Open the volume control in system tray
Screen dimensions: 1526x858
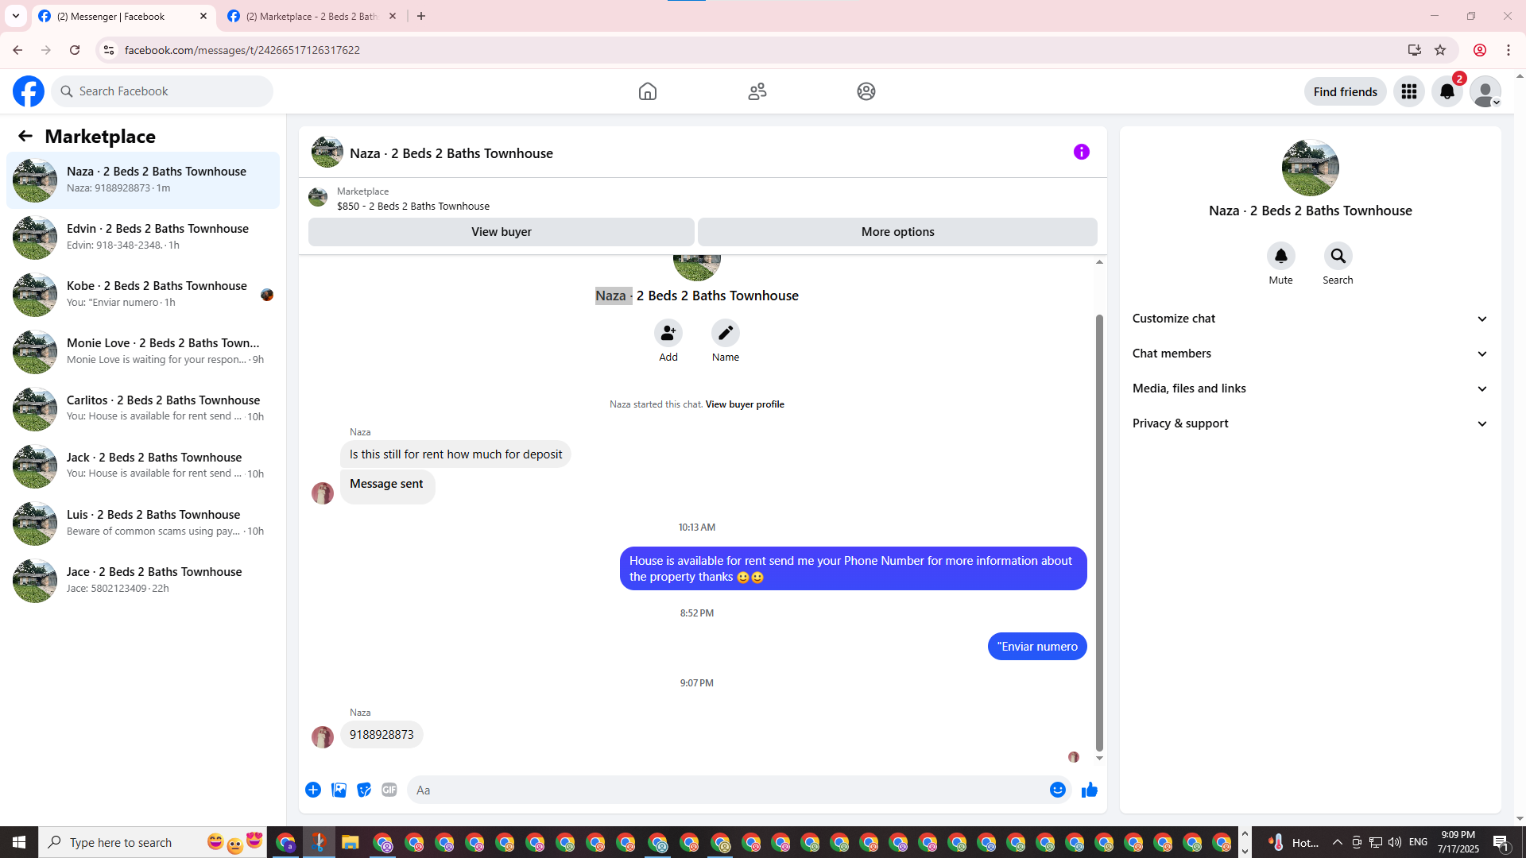pyautogui.click(x=1395, y=842)
